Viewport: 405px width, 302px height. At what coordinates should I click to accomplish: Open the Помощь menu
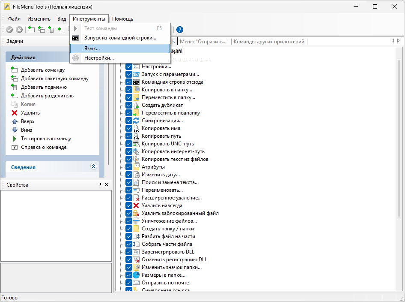[x=123, y=19]
